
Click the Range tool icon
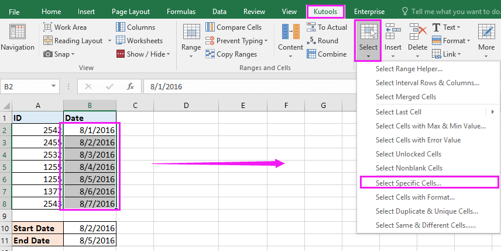coord(191,32)
